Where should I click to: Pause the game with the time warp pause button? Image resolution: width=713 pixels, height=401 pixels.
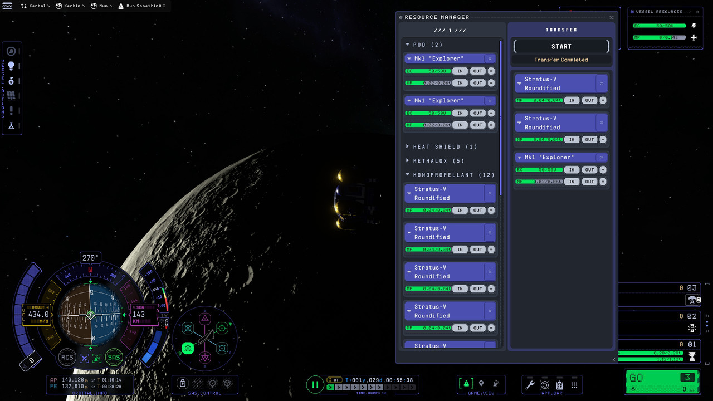click(315, 385)
